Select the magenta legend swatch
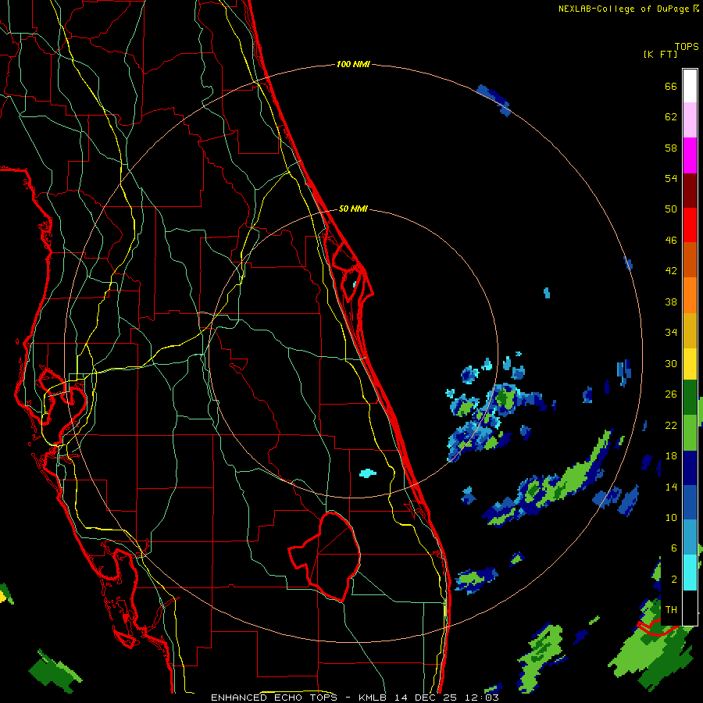The image size is (703, 703). [x=690, y=155]
